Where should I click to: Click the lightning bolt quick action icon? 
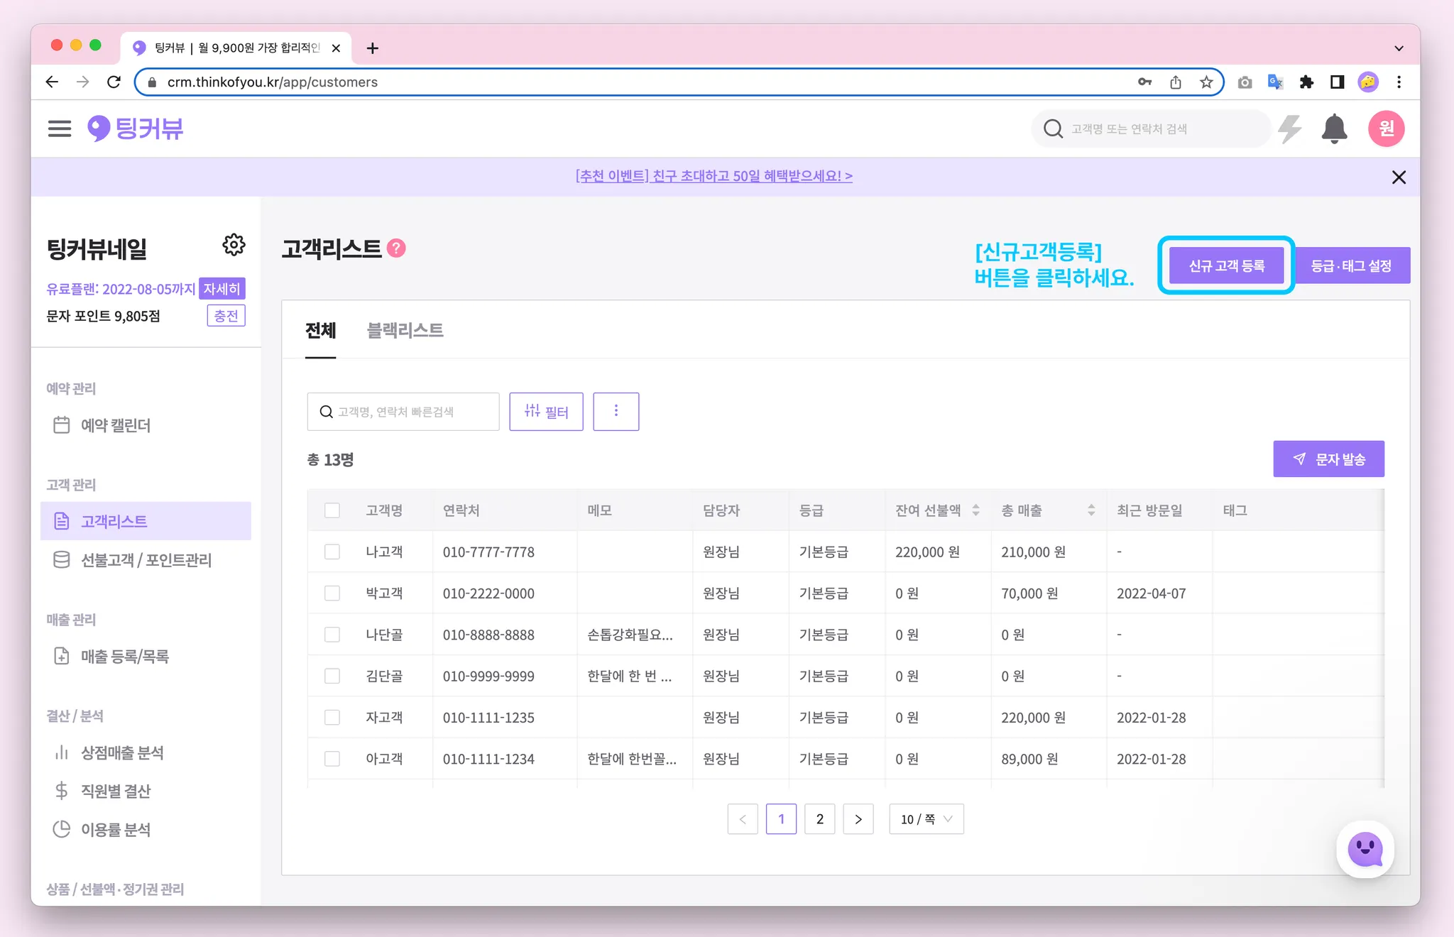click(1290, 128)
